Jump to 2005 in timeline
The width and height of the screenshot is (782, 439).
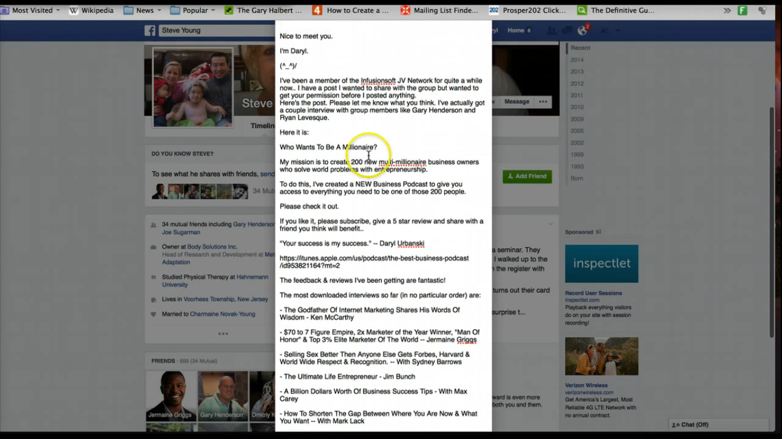coord(577,131)
